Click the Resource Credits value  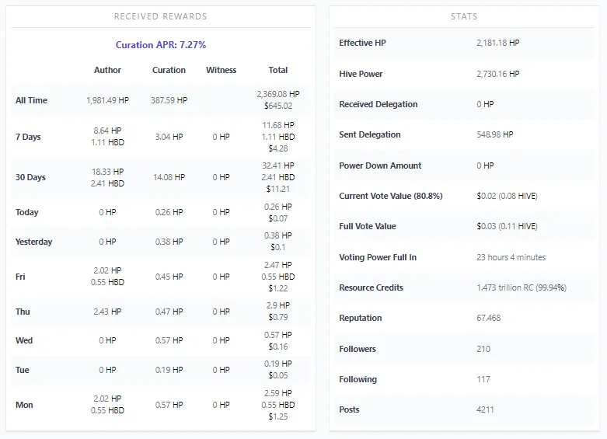[x=521, y=287]
